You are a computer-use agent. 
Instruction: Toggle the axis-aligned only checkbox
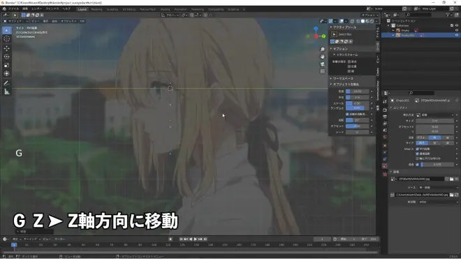[x=417, y=158]
